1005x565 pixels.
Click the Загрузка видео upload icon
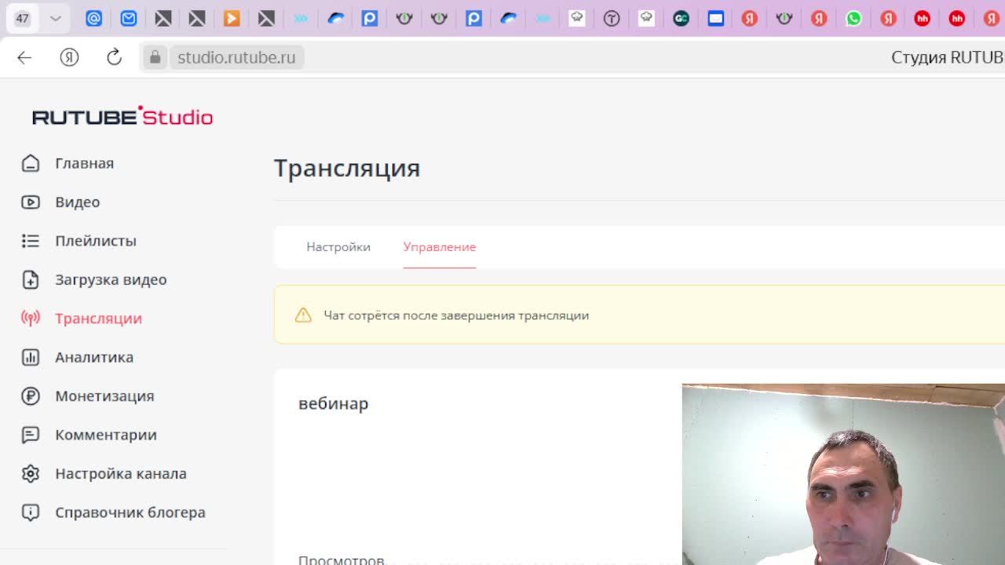point(31,280)
